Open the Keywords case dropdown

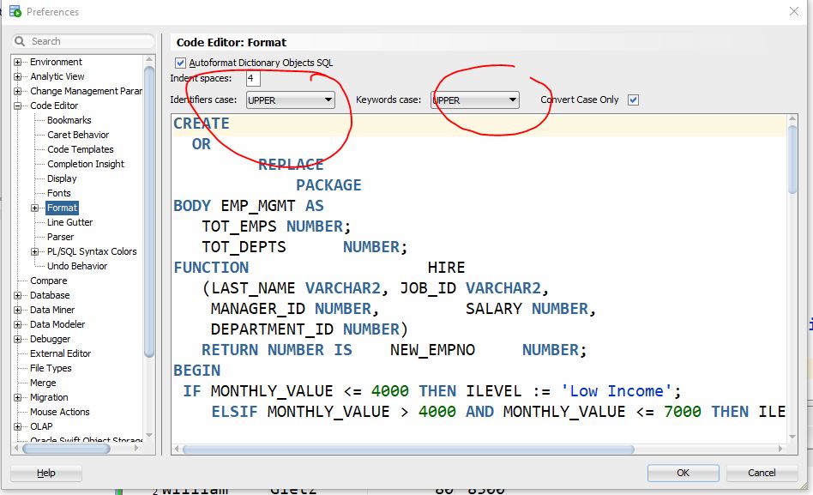tap(476, 100)
